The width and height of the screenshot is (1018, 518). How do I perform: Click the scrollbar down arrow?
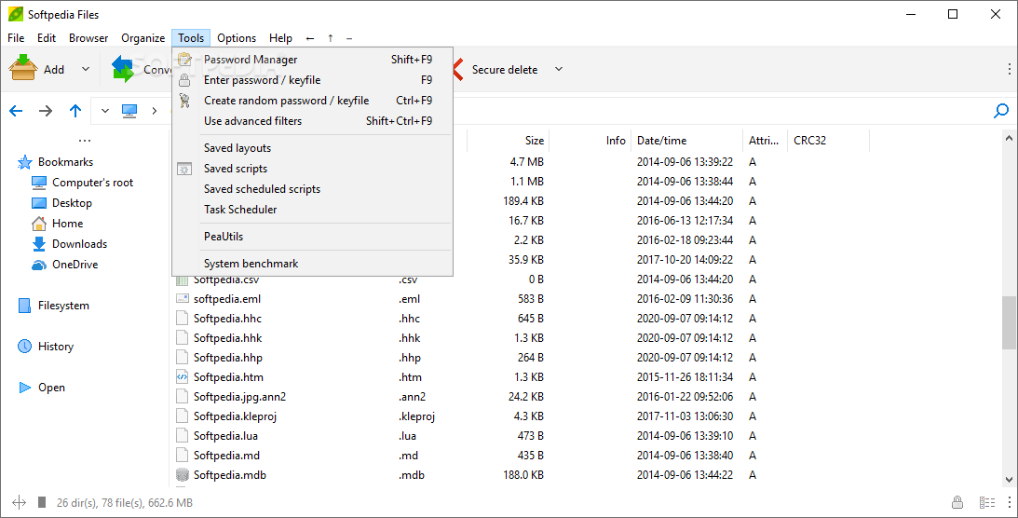pos(1009,480)
